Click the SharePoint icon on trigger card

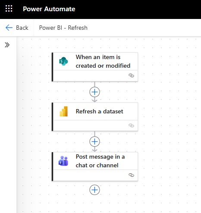coord(63,61)
